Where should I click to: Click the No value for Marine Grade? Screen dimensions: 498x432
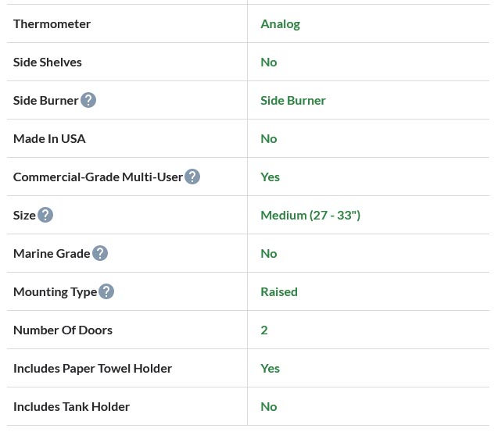[x=269, y=253]
